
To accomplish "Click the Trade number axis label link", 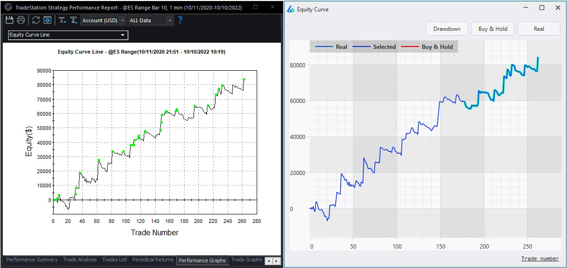I will 539,259.
